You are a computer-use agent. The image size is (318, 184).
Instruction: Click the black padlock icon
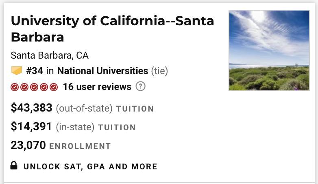coord(14,165)
